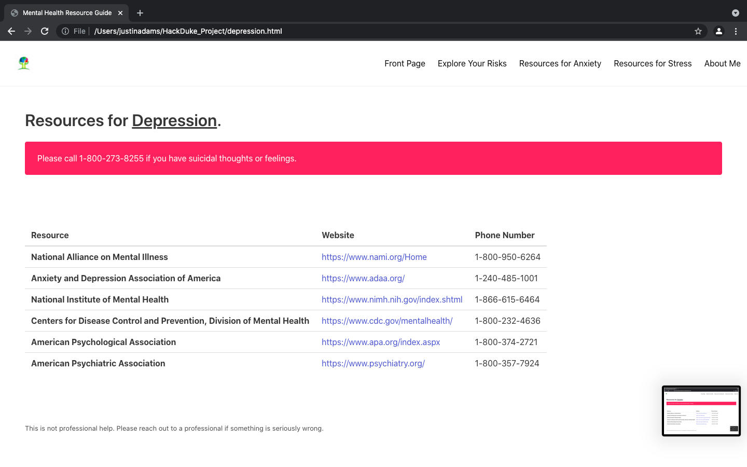
Task: Click the Phone Number column header
Action: 505,235
